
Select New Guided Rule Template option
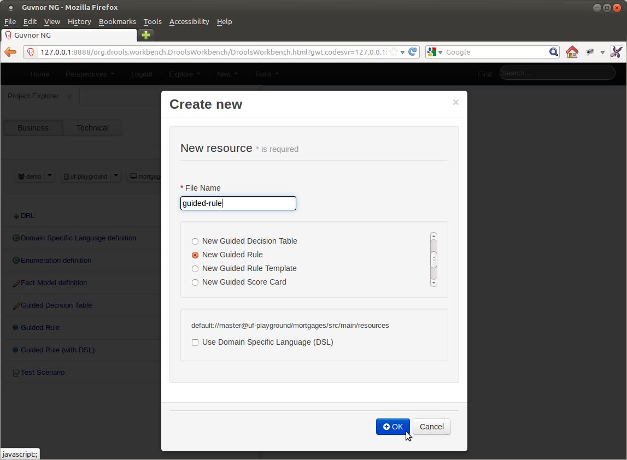[195, 269]
